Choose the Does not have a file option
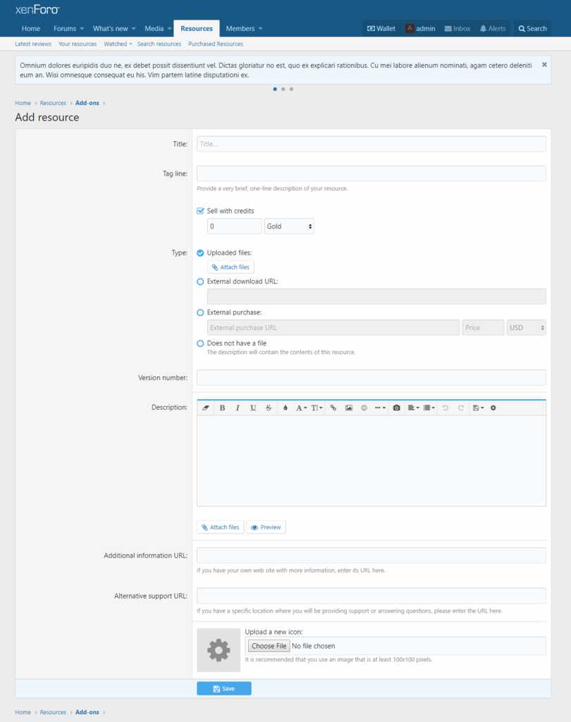 (201, 343)
